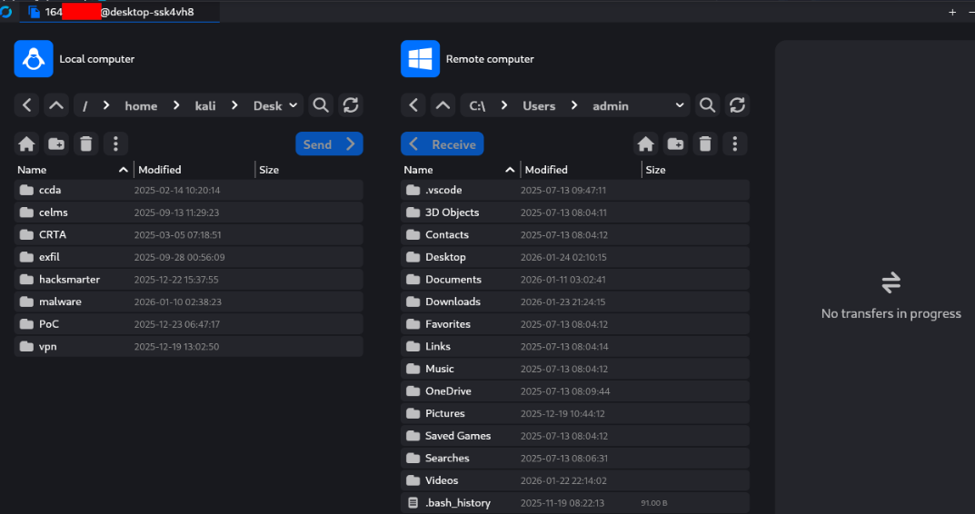
Task: Select the vpn folder row
Action: [188, 347]
